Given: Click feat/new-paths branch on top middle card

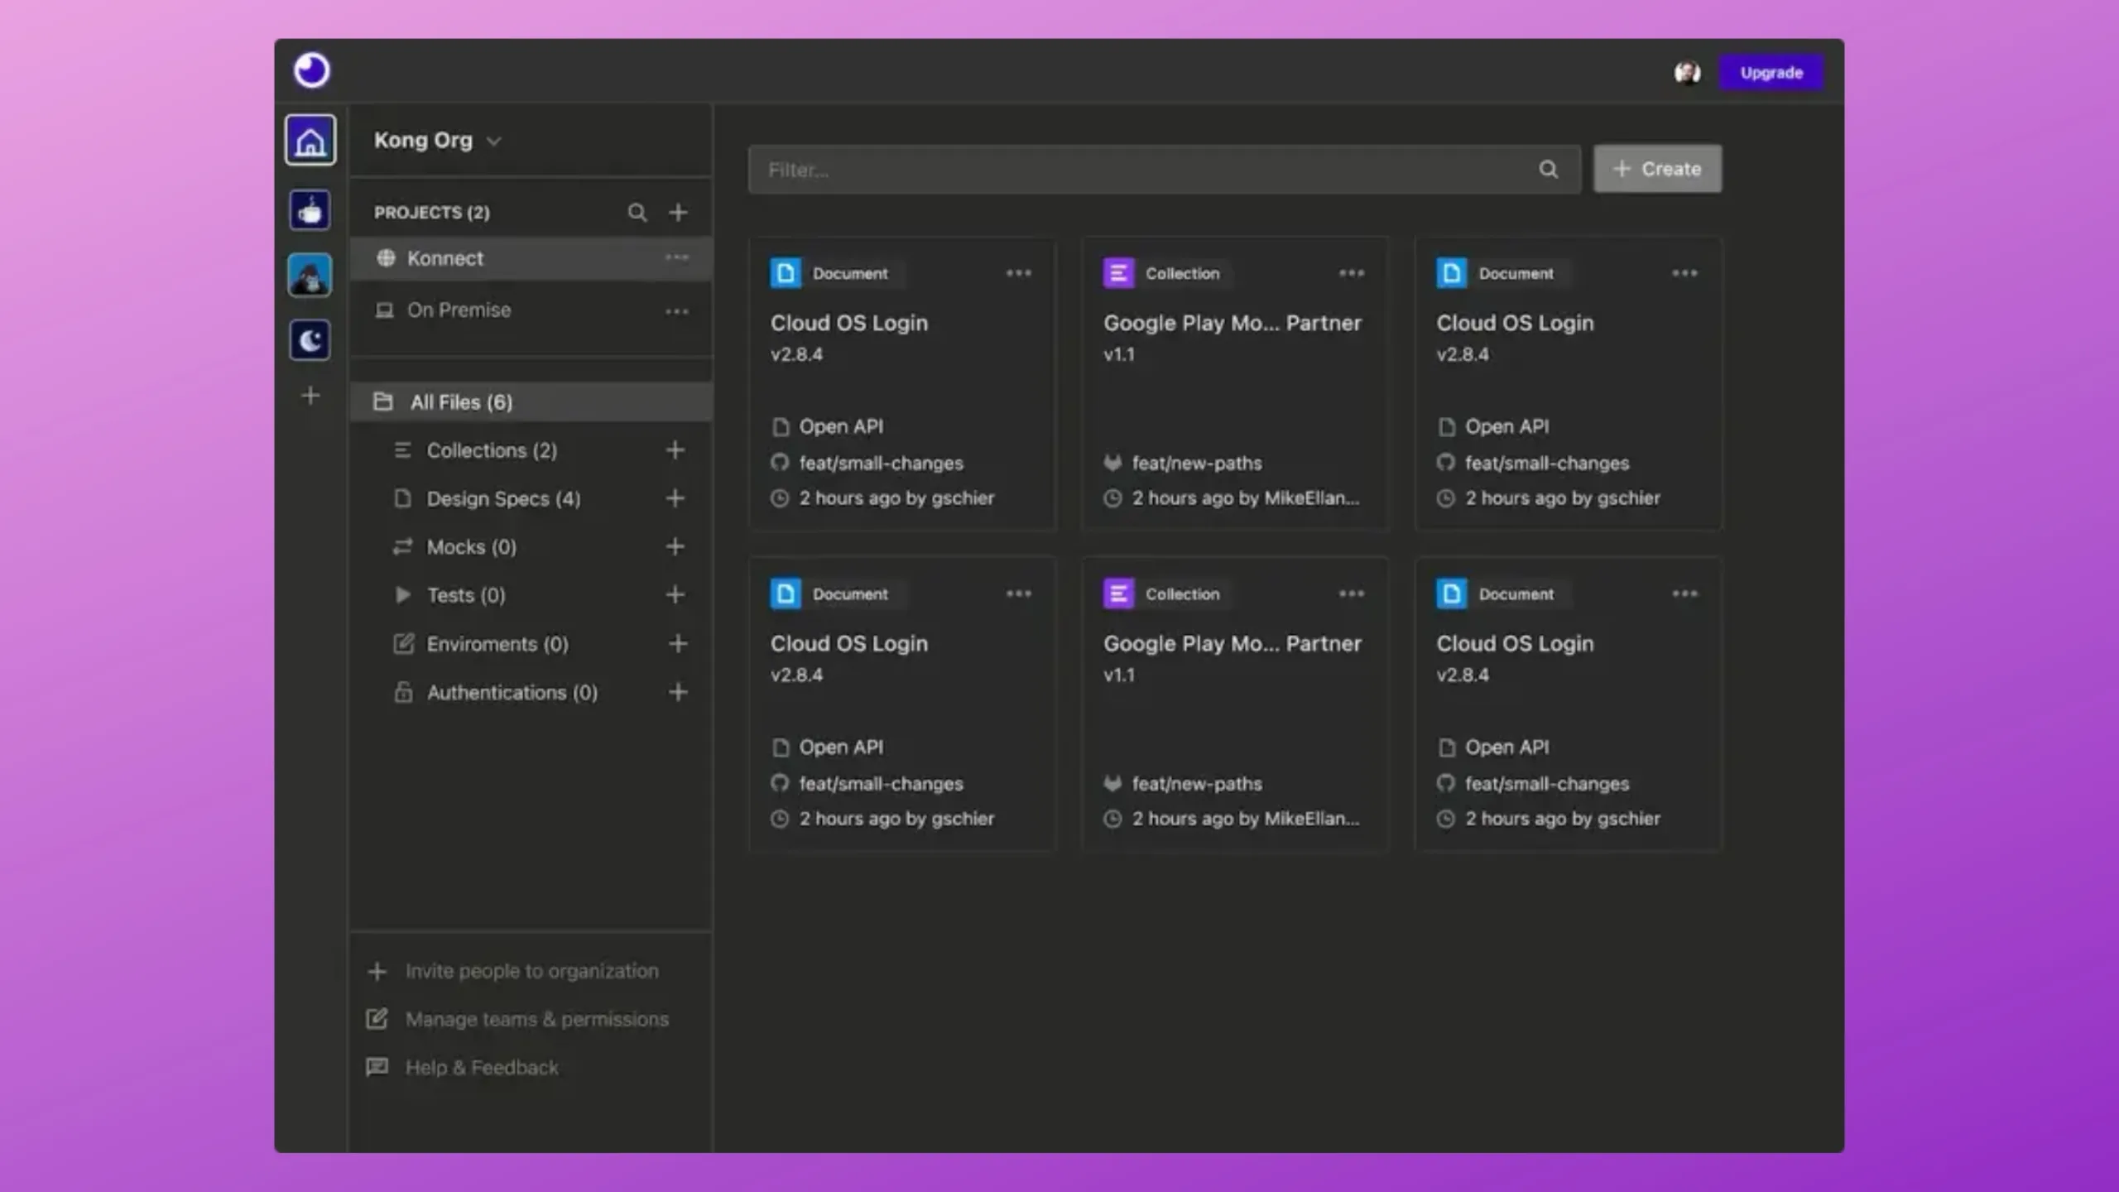Looking at the screenshot, I should click(x=1197, y=464).
